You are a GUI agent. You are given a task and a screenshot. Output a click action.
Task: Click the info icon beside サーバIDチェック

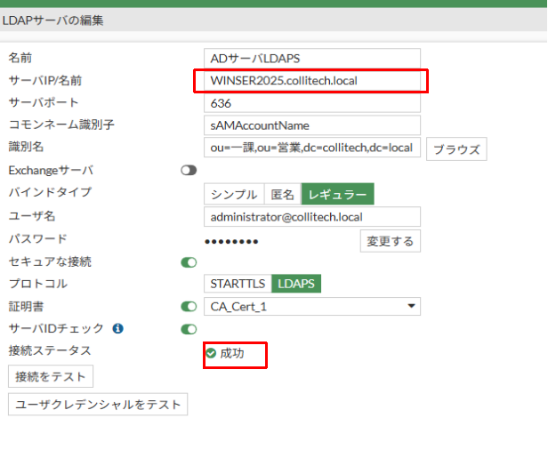(x=118, y=329)
